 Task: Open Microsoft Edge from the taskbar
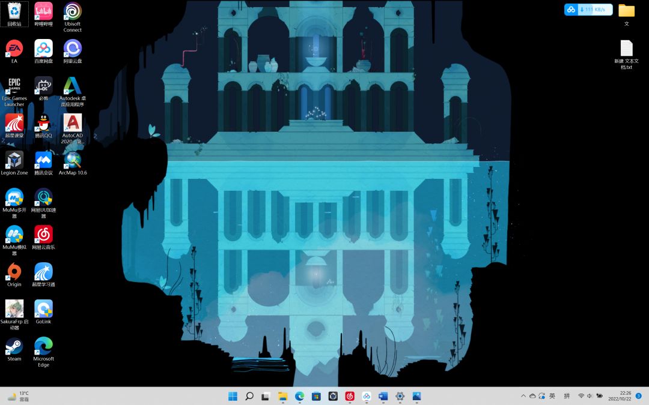pyautogui.click(x=300, y=397)
